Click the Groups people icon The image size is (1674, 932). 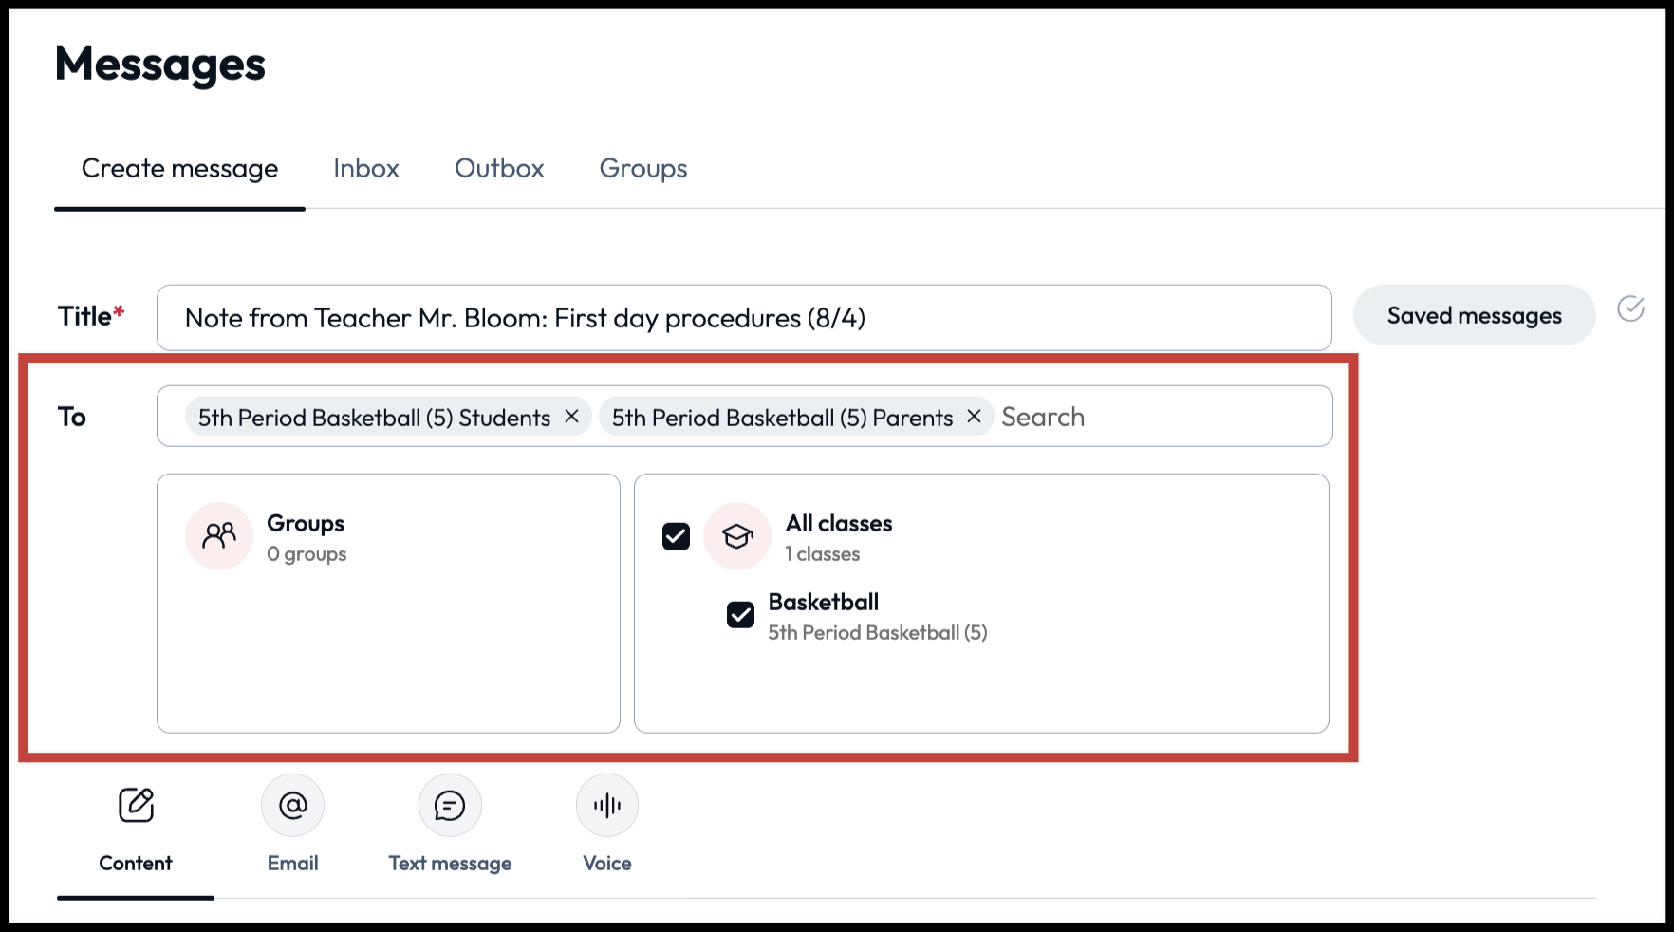(219, 536)
